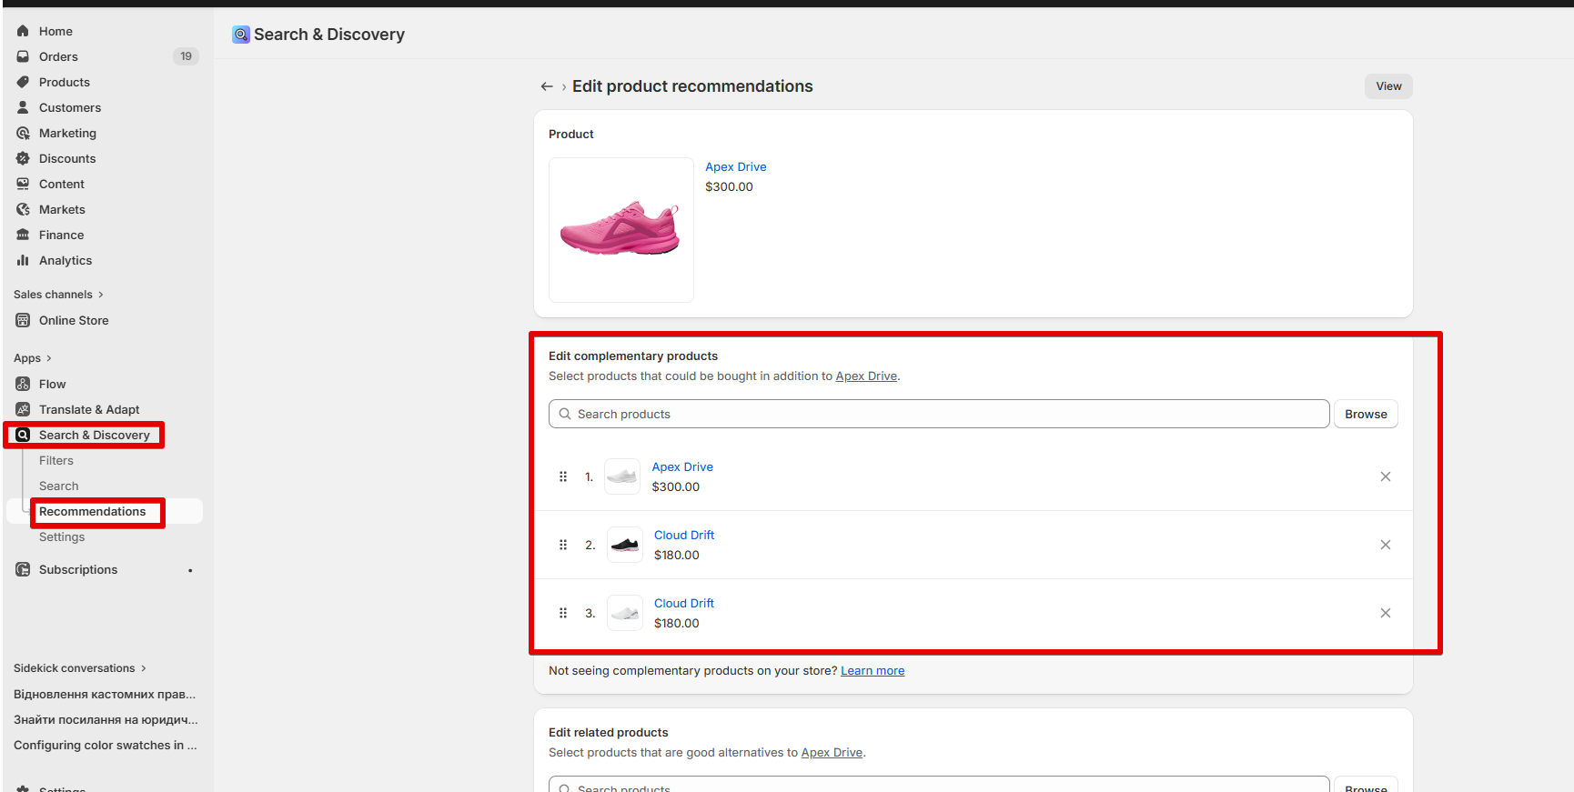The height and width of the screenshot is (792, 1574).
Task: Grab drag handle for row 3 Cloud Drift
Action: coord(563,613)
